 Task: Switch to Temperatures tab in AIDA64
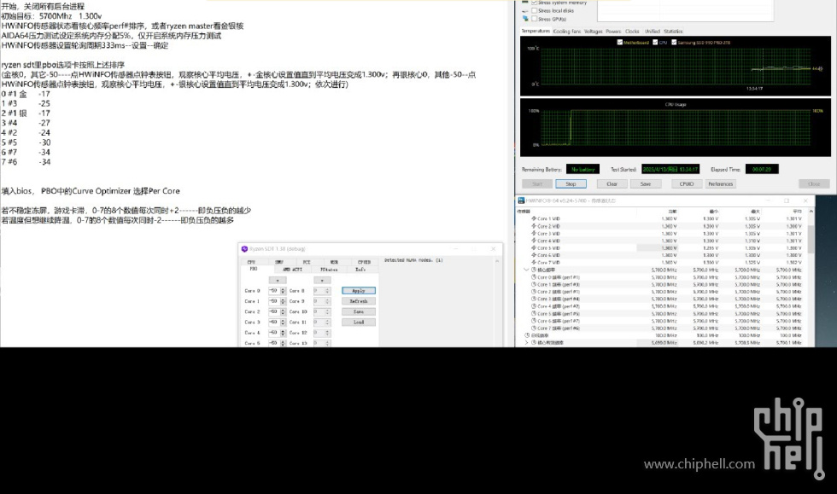tap(536, 31)
